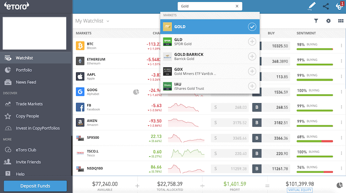Select the Barrick Gold result
The width and height of the screenshot is (346, 193).
[210, 57]
